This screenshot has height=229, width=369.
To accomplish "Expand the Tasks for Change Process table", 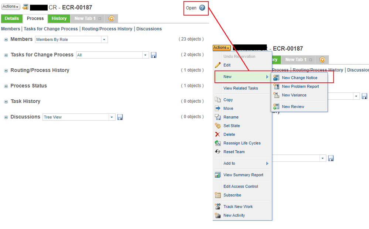I will pyautogui.click(x=6, y=55).
